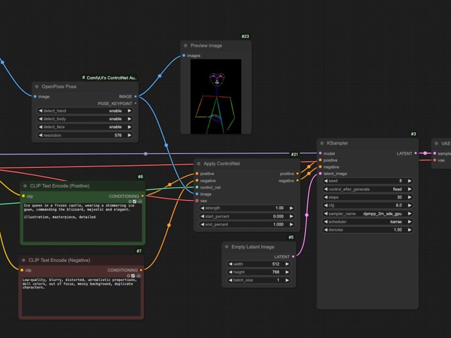Click the KSampler node collapse dot
This screenshot has width=451, height=338.
[322, 143]
